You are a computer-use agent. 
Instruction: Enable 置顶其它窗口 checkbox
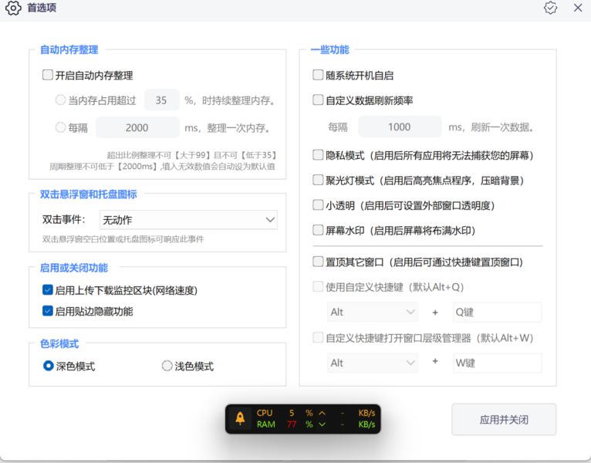318,262
